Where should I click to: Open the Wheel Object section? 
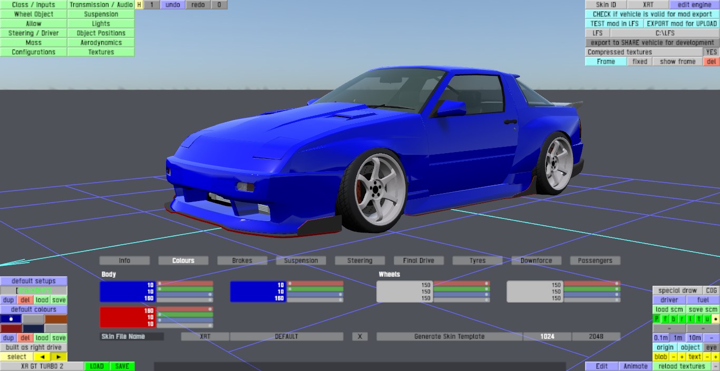pyautogui.click(x=34, y=14)
